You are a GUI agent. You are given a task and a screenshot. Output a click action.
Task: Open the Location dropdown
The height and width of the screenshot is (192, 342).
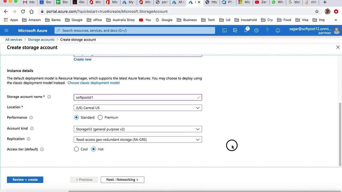coord(138,108)
